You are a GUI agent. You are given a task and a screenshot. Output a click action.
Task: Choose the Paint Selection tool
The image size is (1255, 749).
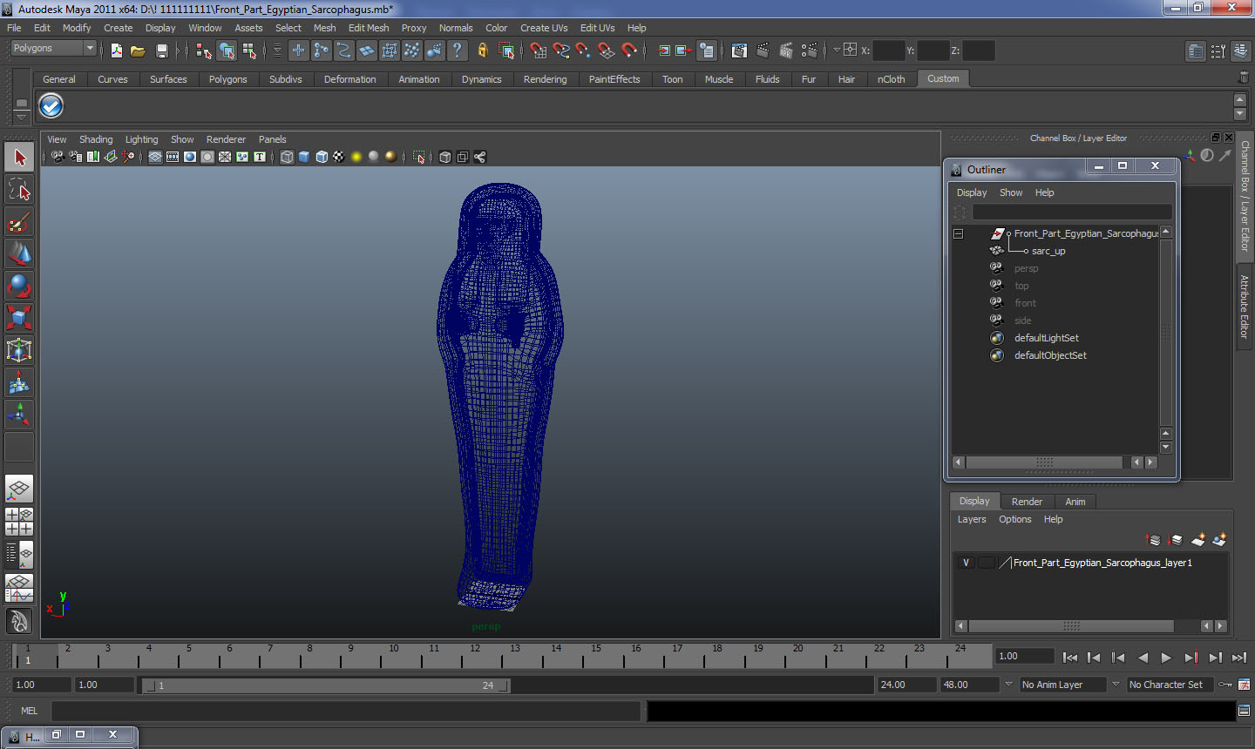19,221
